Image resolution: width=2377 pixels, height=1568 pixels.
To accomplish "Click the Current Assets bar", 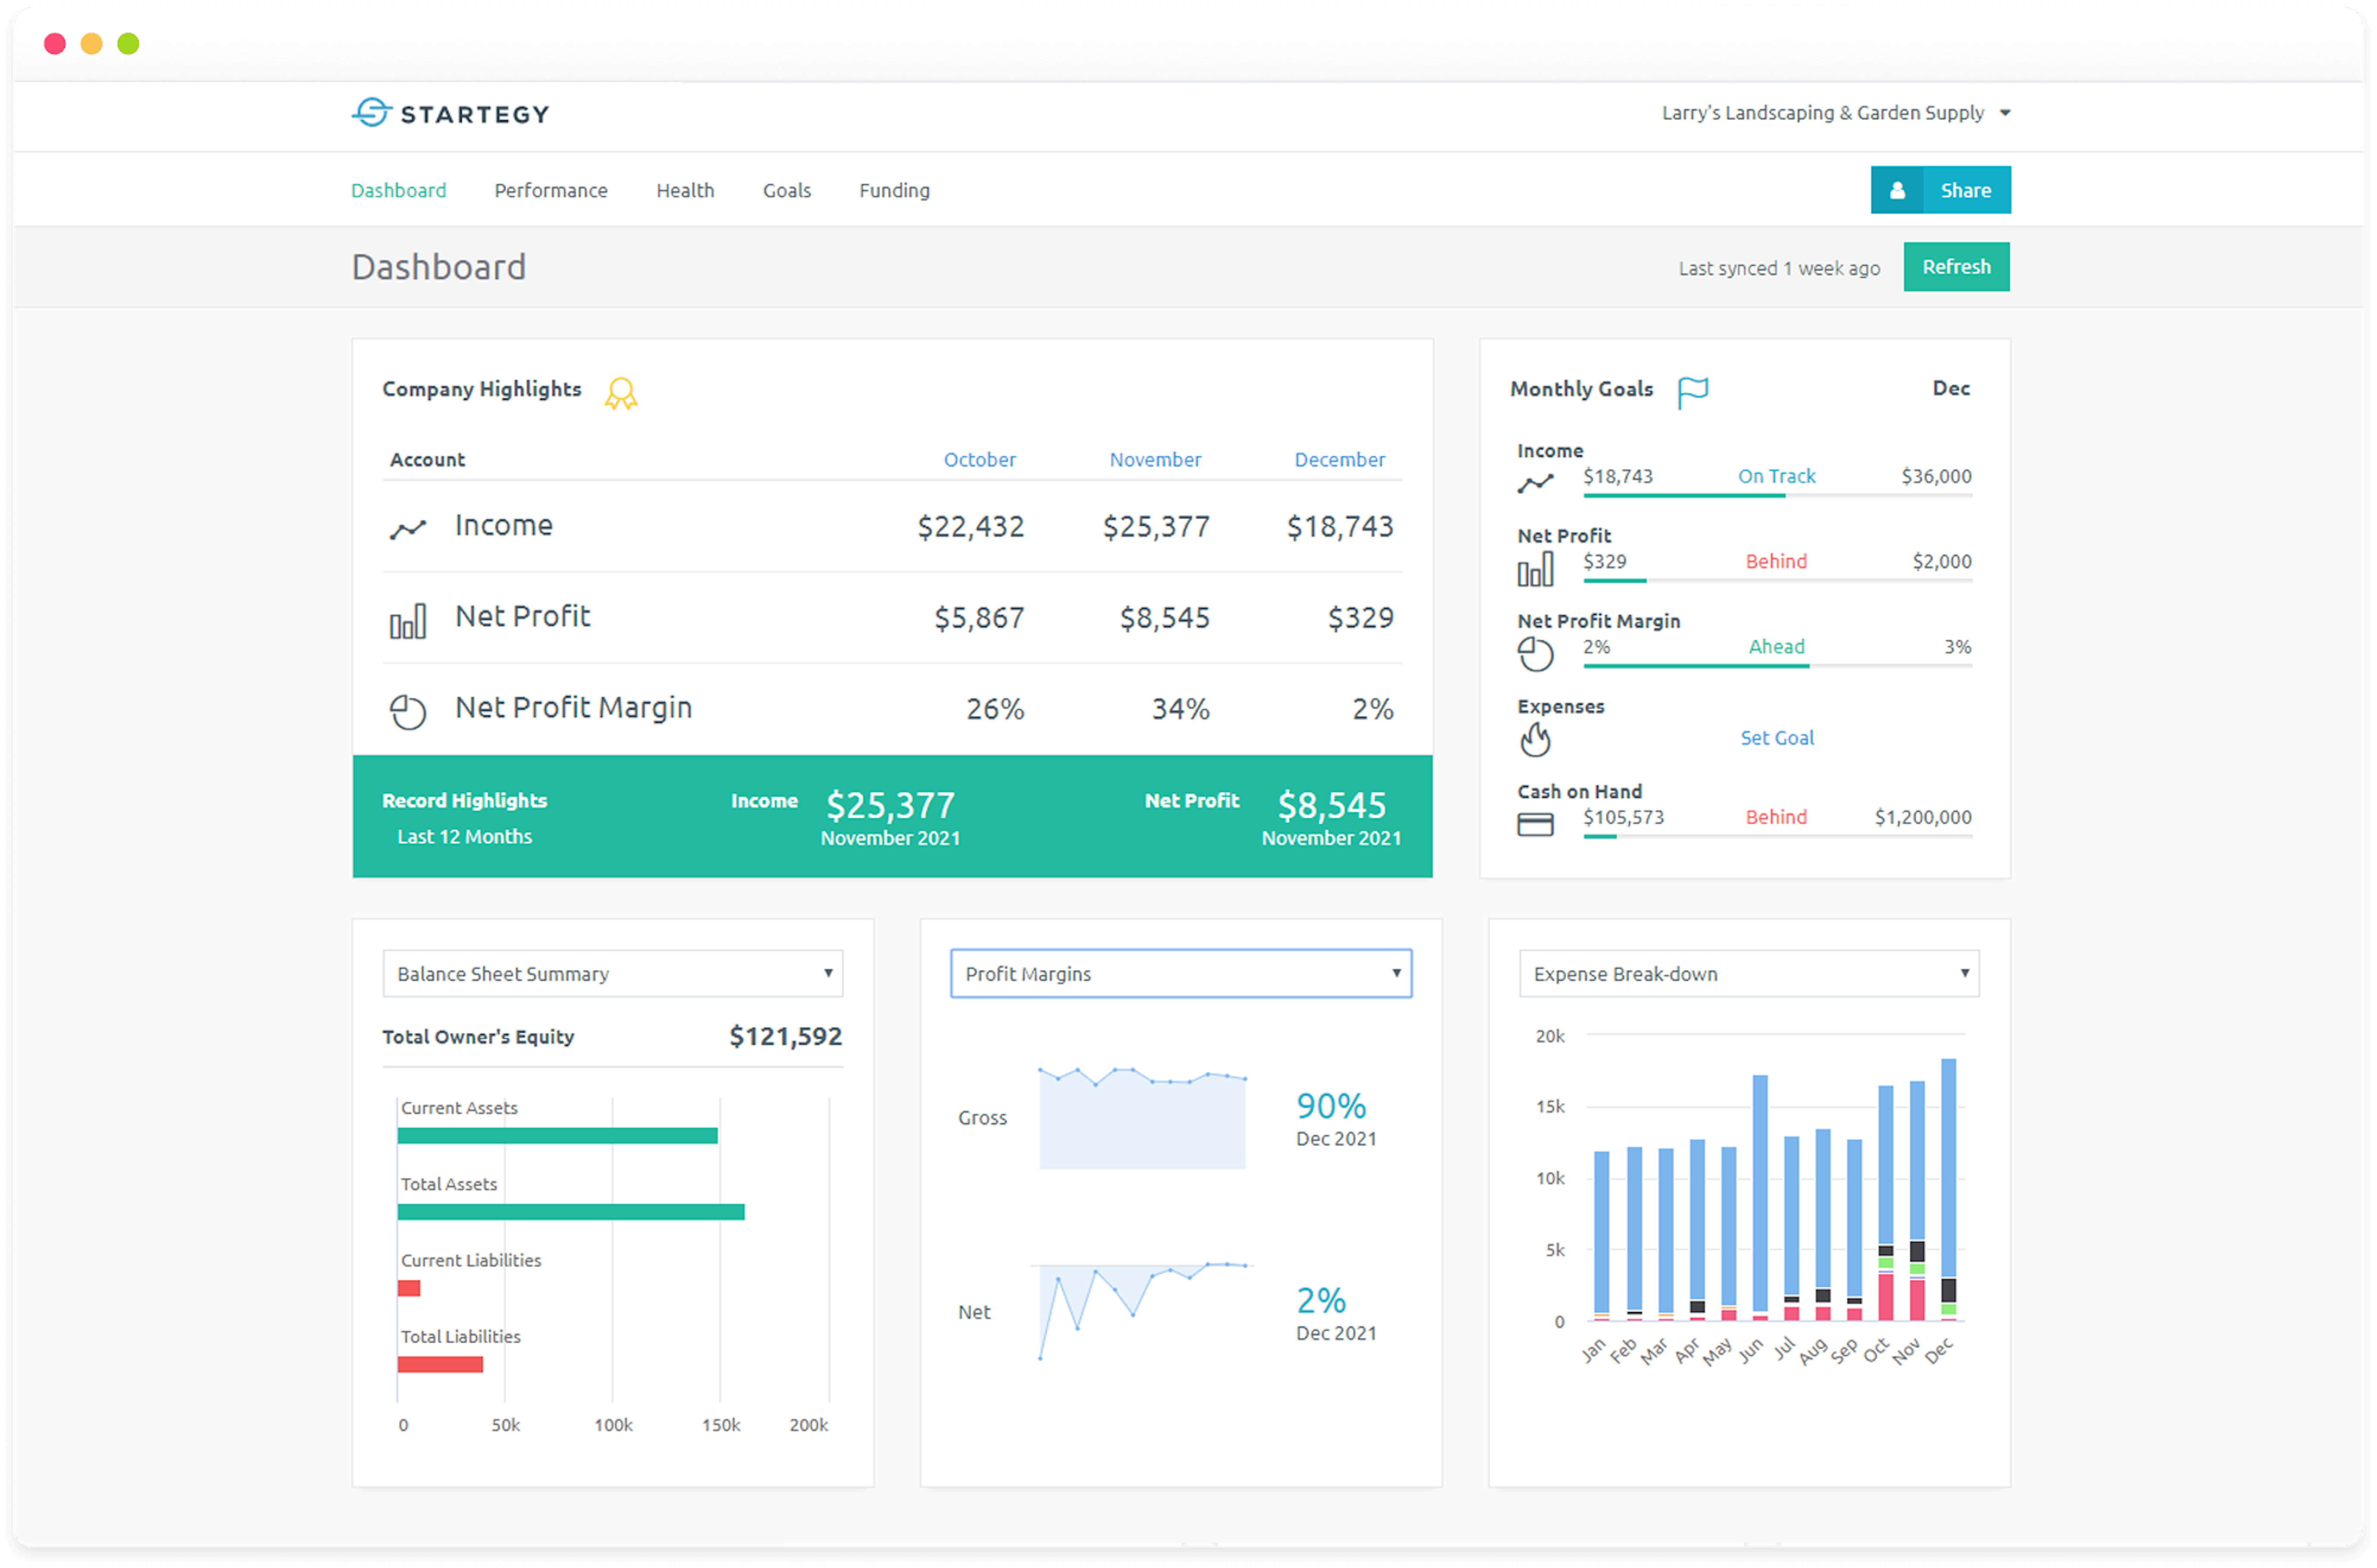I will click(557, 1136).
